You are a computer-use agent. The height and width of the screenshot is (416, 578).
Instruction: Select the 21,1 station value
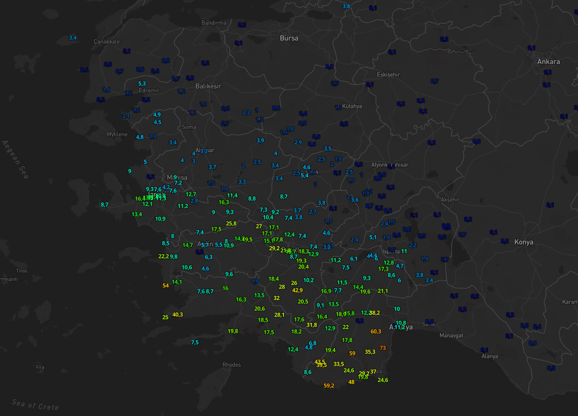point(383,291)
